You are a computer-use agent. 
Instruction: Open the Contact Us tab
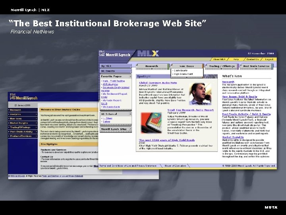(253, 59)
